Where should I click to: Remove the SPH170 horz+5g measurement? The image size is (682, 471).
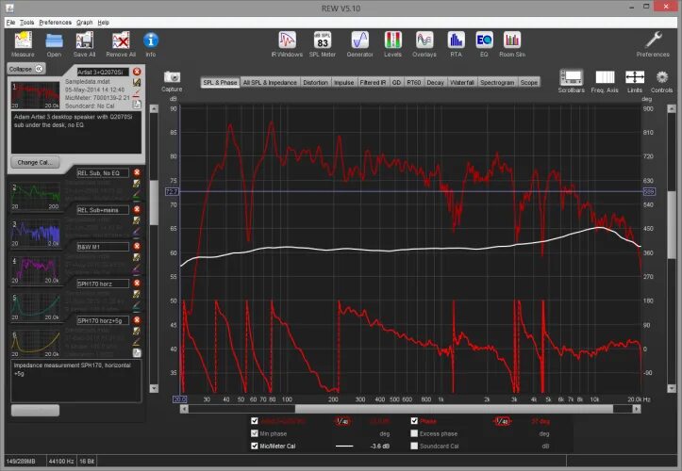tap(137, 320)
